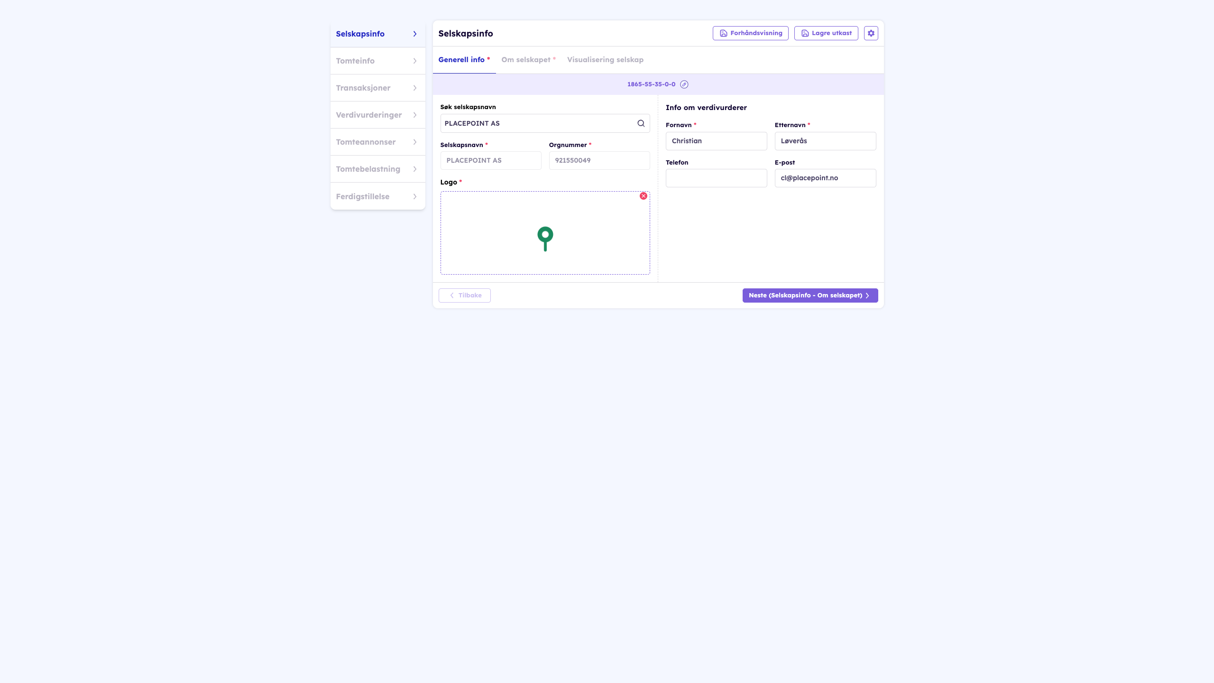Screen dimensions: 1214x683
Task: Click the Info om verdivurderer heading
Action: coord(706,108)
